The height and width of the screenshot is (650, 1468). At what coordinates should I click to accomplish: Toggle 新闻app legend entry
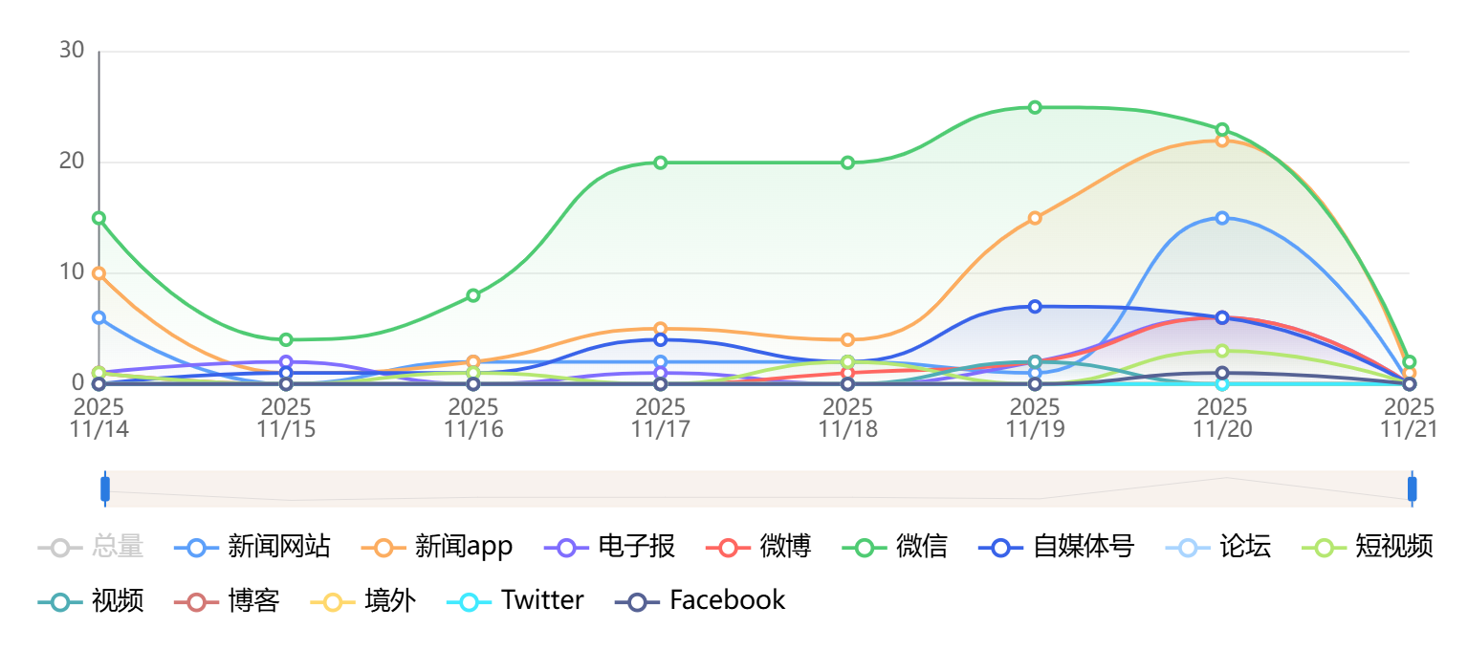coord(438,548)
